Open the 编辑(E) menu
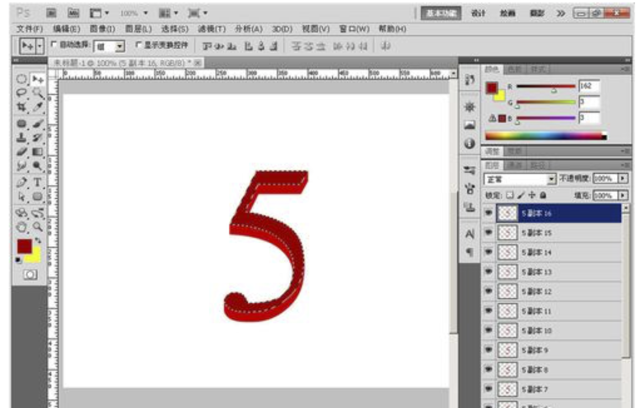This screenshot has width=639, height=408. (x=66, y=29)
